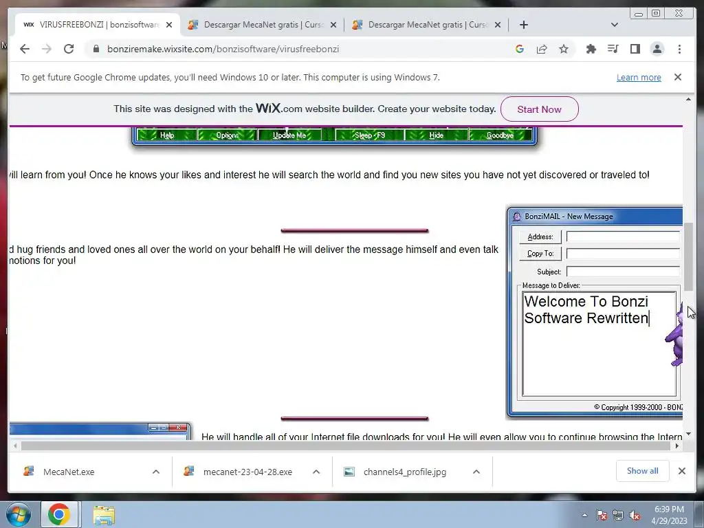This screenshot has width=704, height=528.
Task: Show hidden system tray icons
Action: (x=584, y=515)
